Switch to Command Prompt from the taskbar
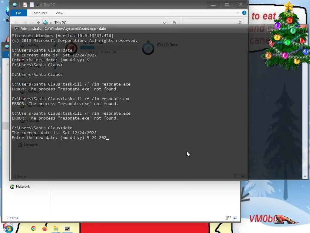Viewport: 310px width, 233px height. [67, 229]
